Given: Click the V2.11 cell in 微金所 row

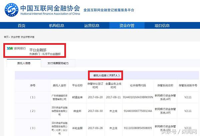Looking at the screenshot, I should (x=188, y=111).
